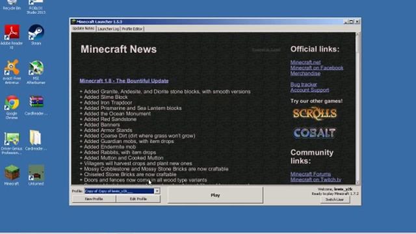Click the 'Minecraft News' heading
The height and width of the screenshot is (234, 416).
[118, 49]
